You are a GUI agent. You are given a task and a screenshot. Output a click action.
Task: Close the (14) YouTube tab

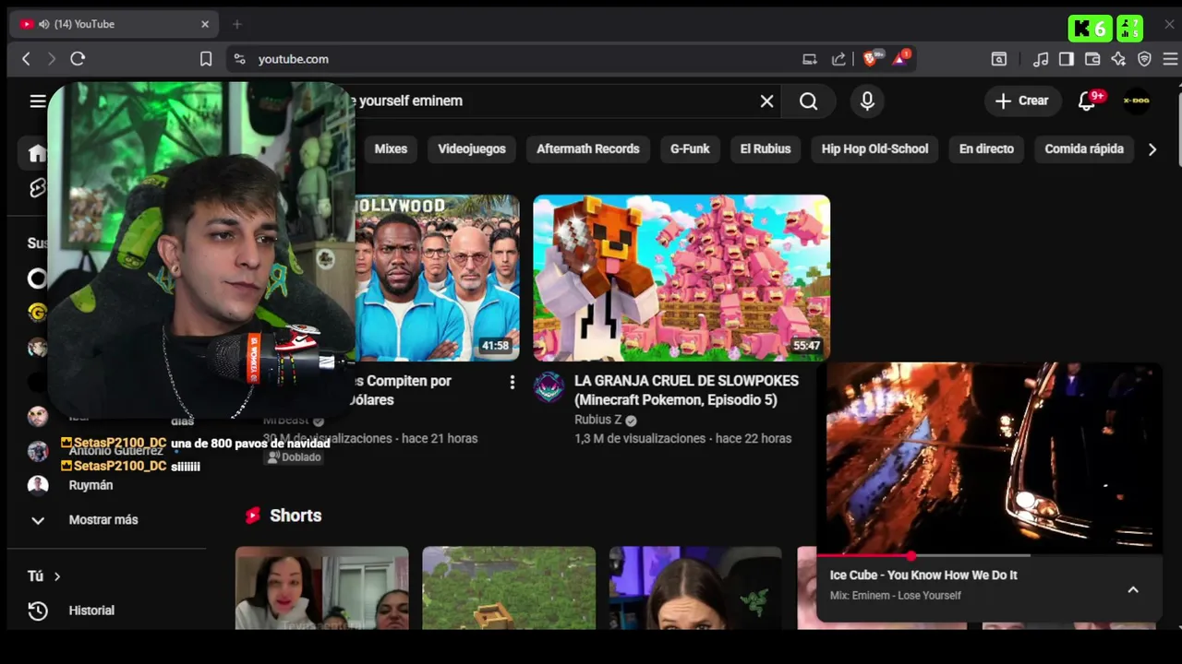(205, 24)
